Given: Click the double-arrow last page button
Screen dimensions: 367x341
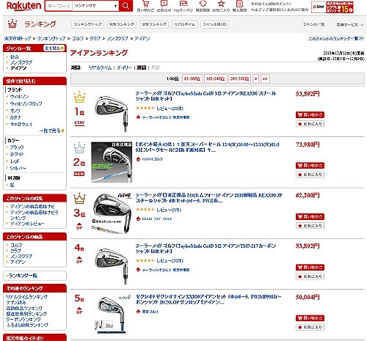Looking at the screenshot, I should [265, 78].
